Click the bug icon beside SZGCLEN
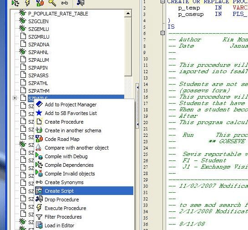248x230 pixels. click(22, 21)
